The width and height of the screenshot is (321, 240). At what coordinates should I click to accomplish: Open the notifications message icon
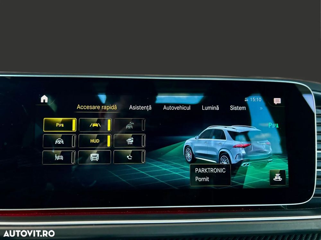click(277, 101)
